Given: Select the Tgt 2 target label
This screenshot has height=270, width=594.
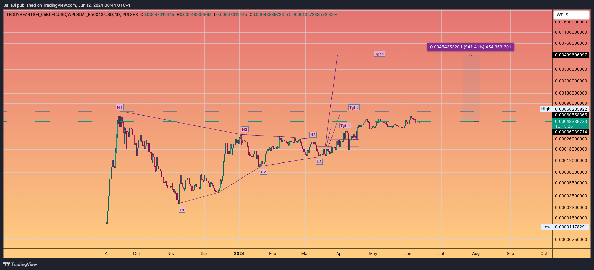Looking at the screenshot, I should 354,108.
